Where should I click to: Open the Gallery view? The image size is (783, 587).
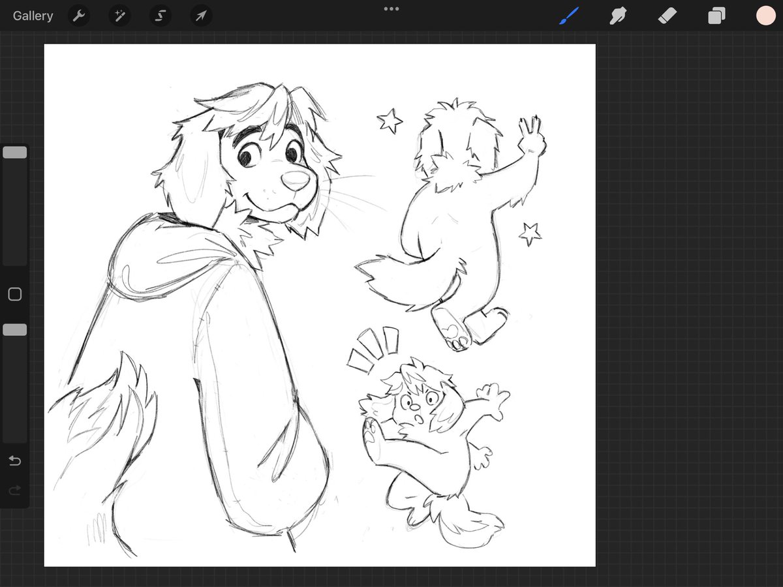(x=33, y=16)
